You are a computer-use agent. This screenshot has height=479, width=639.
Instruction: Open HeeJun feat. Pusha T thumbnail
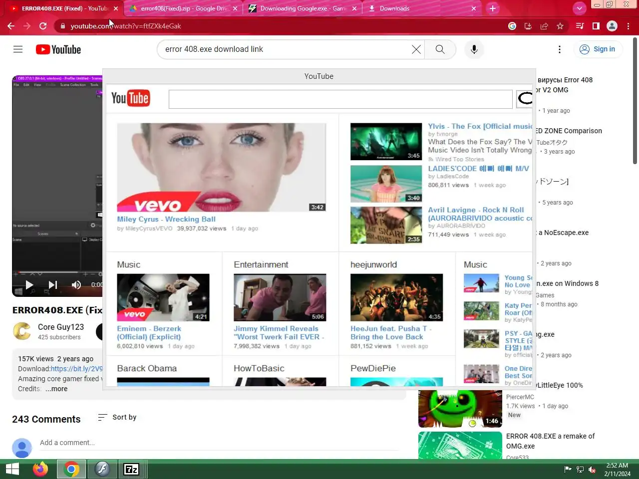point(396,297)
